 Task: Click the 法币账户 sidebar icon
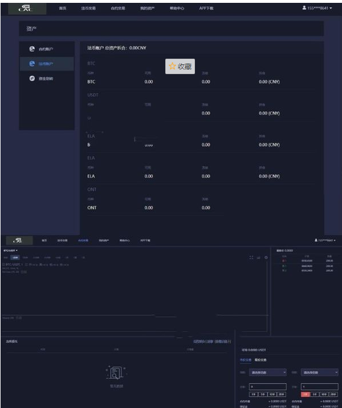pyautogui.click(x=32, y=63)
